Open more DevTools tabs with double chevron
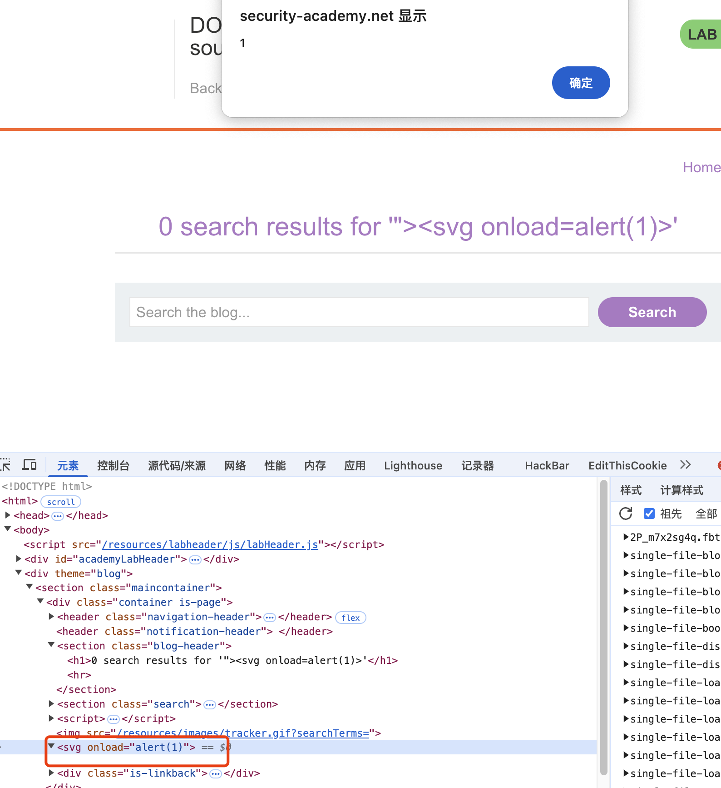The height and width of the screenshot is (788, 721). (685, 465)
